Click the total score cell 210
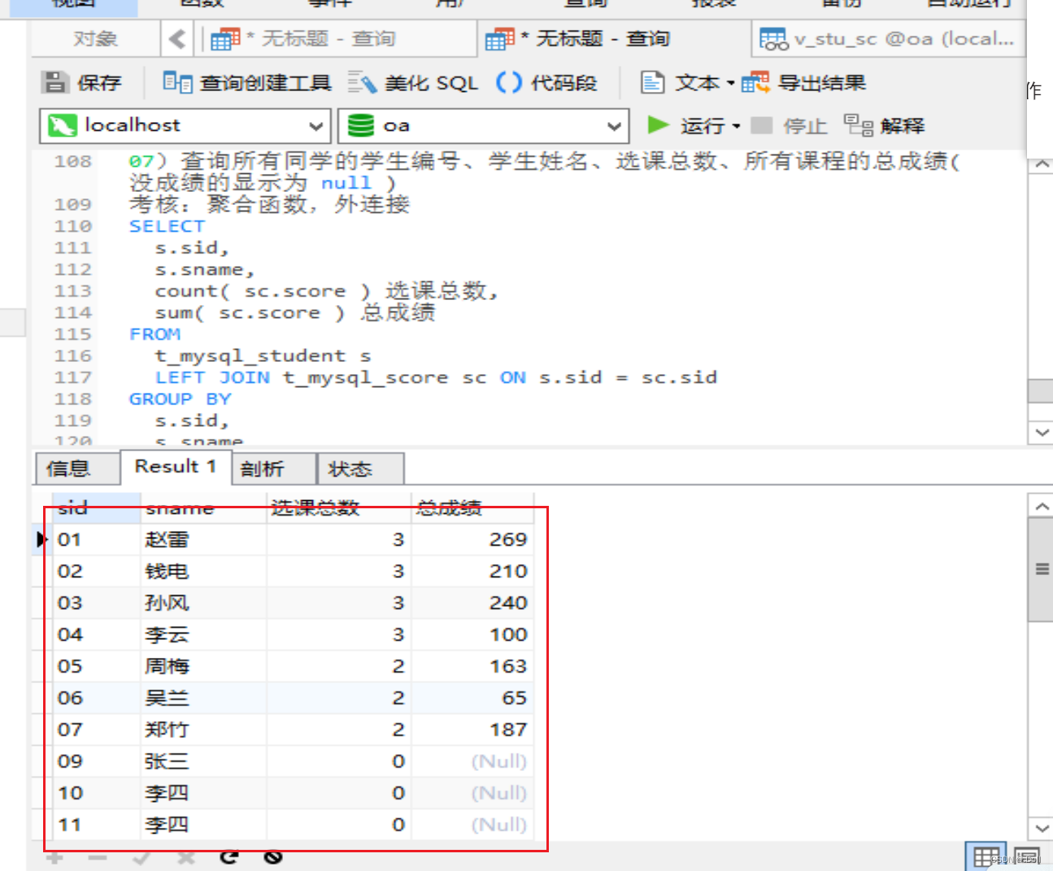 tap(472, 571)
